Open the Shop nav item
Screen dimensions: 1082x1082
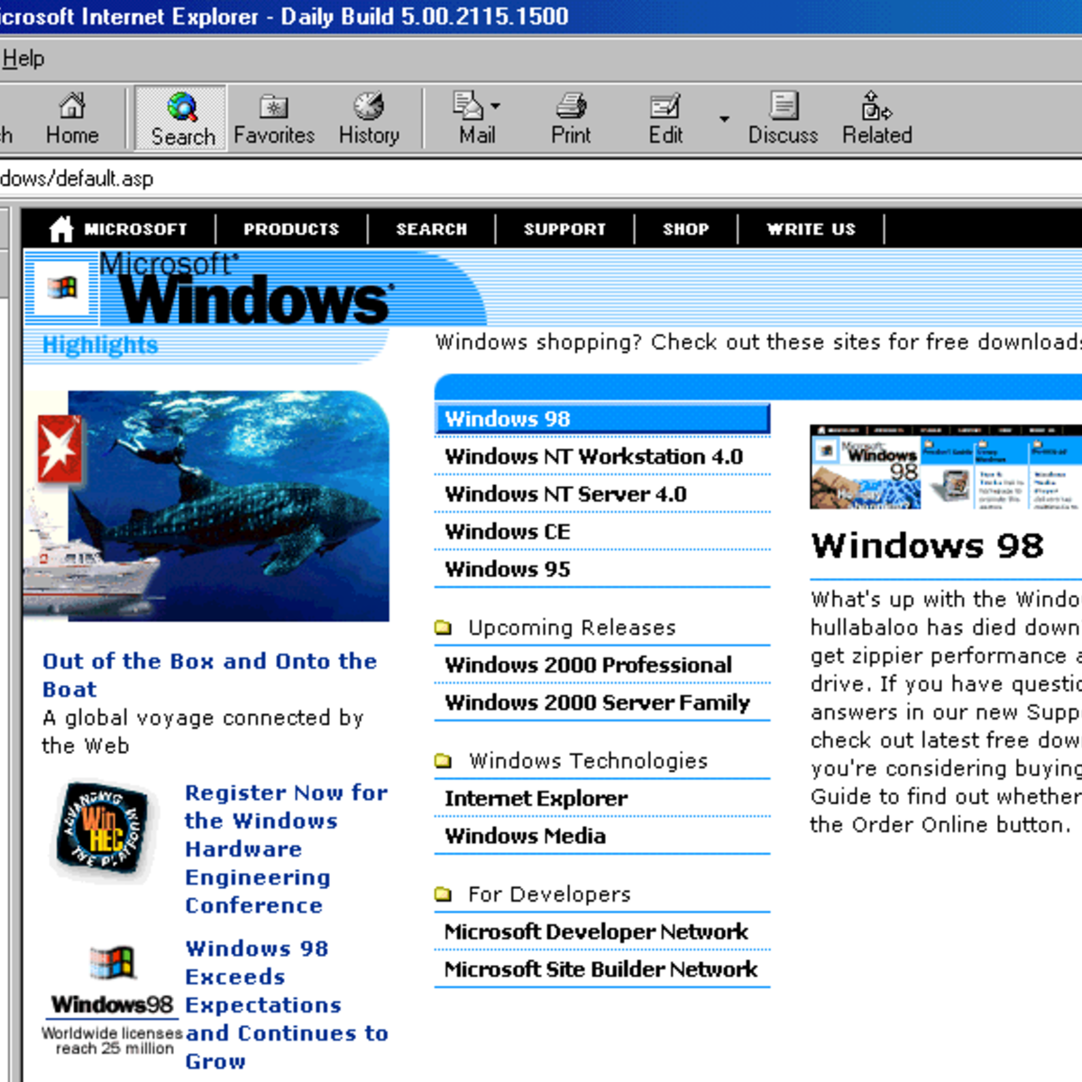tap(686, 229)
